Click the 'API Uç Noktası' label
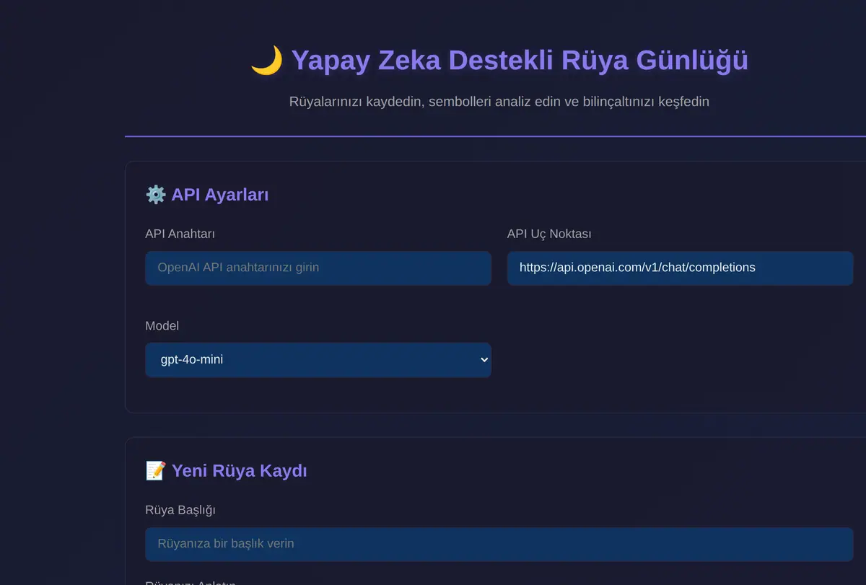This screenshot has width=866, height=585. [549, 234]
